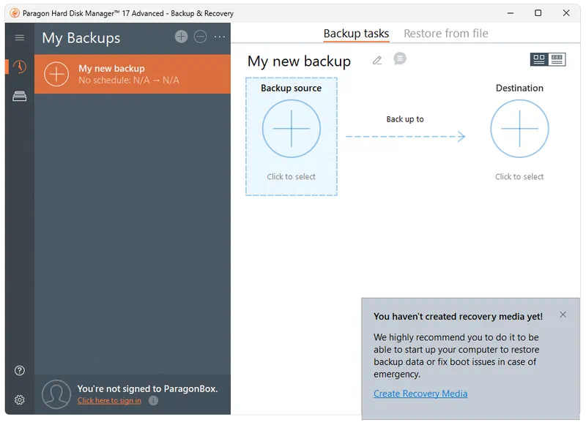Select the Backup tasks tab
The height and width of the screenshot is (425, 586).
point(356,34)
